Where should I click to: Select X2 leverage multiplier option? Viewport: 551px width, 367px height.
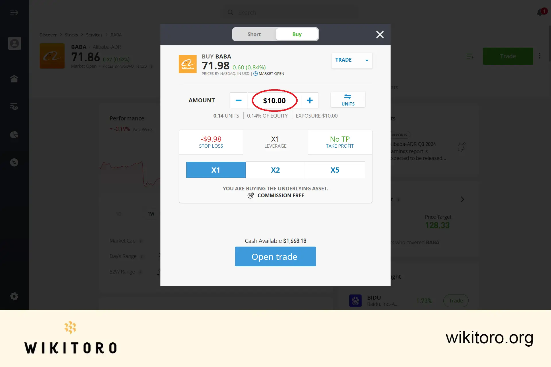(275, 169)
